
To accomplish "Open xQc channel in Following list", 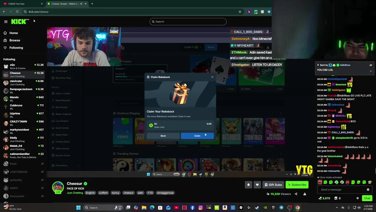I will 23,67.
